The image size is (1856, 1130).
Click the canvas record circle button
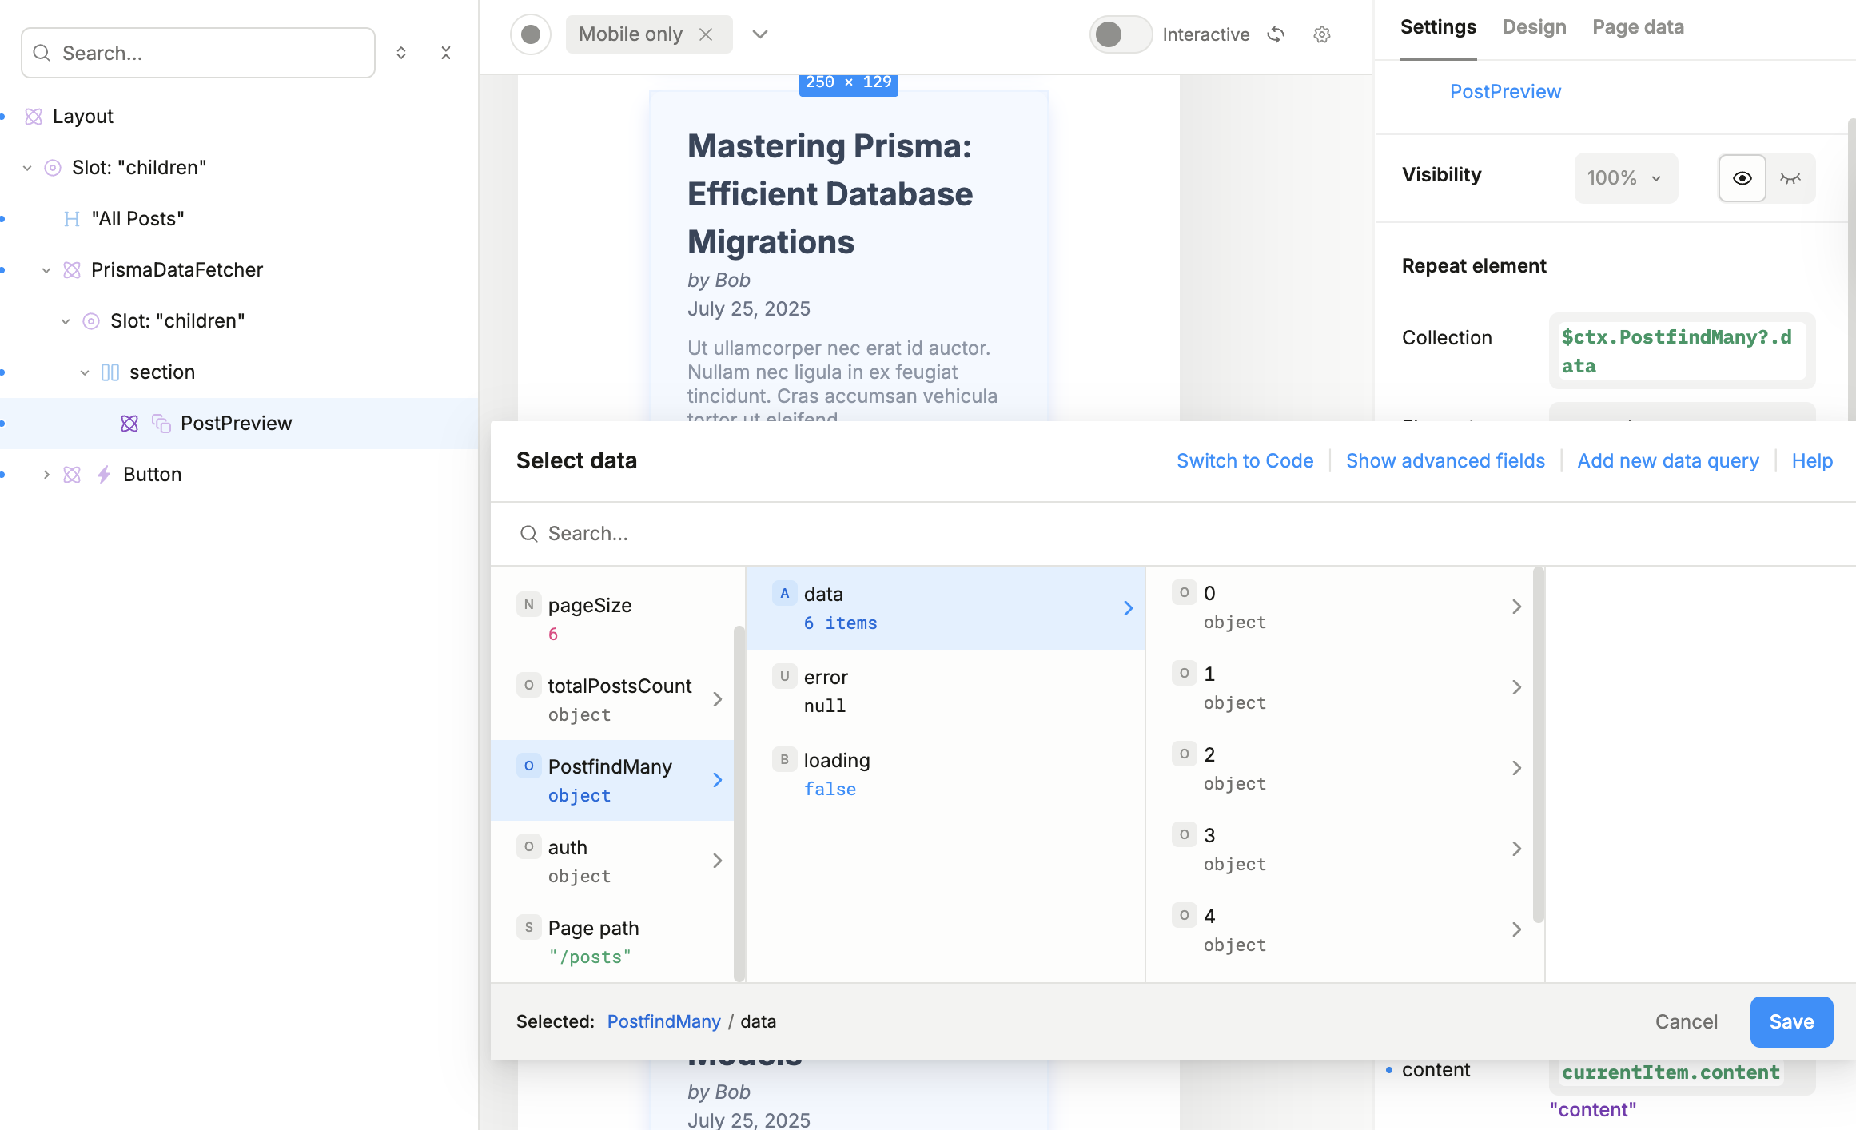pyautogui.click(x=531, y=34)
